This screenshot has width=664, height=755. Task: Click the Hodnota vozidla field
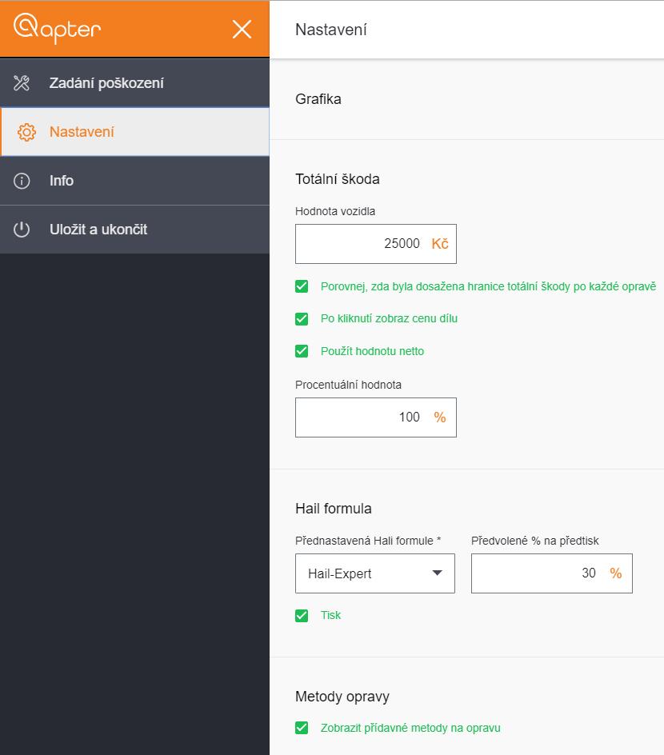(x=375, y=244)
